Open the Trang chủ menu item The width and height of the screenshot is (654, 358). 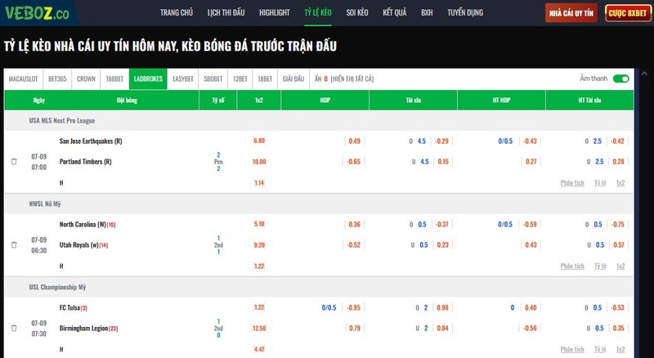[177, 13]
